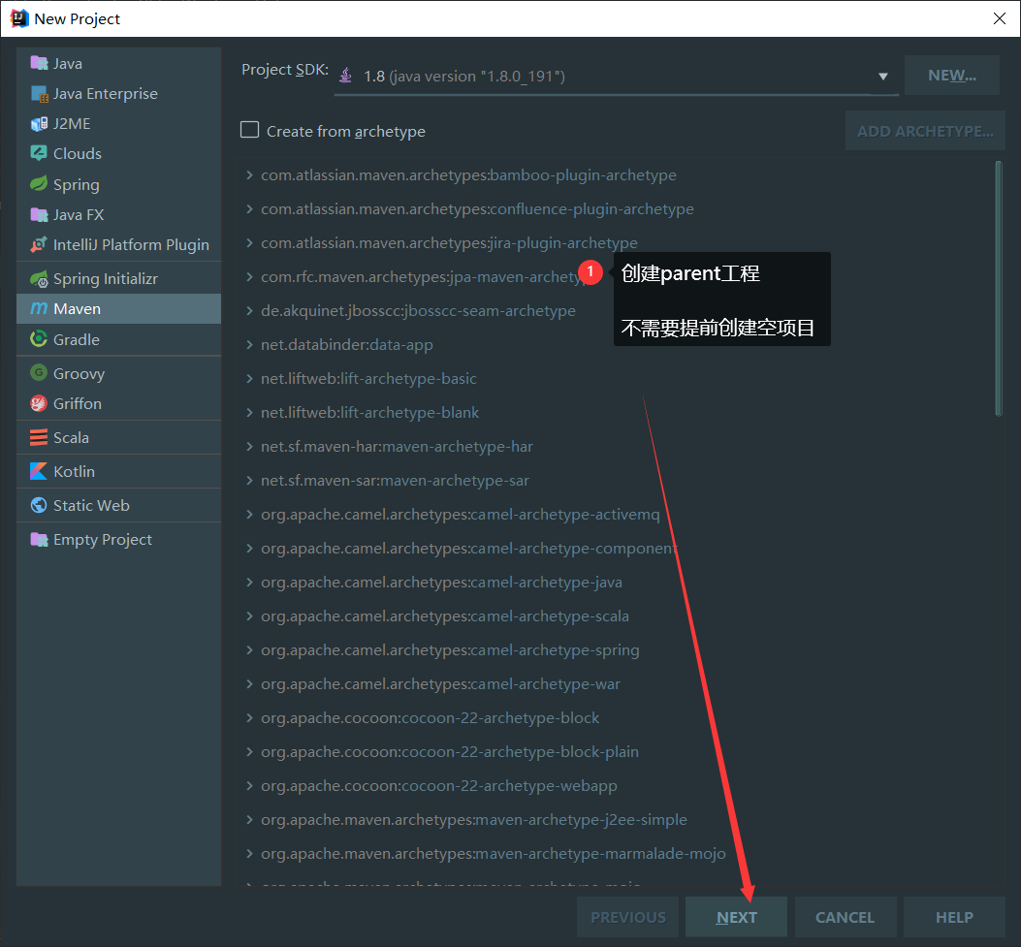1021x947 pixels.
Task: Choose Static Web project type label
Action: tap(91, 505)
